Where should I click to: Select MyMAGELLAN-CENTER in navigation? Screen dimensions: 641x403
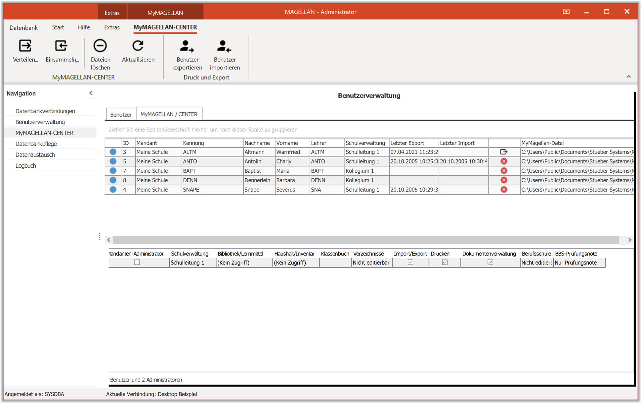[44, 133]
